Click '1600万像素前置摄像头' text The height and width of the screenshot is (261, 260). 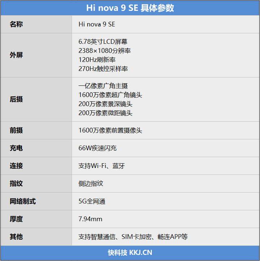pos(110,130)
